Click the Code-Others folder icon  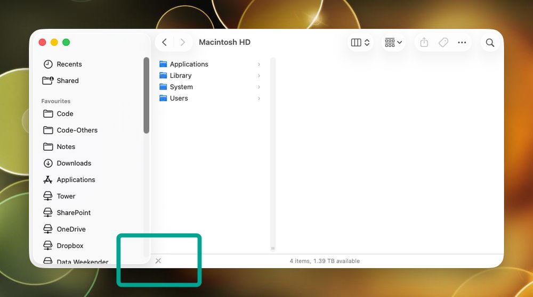pyautogui.click(x=48, y=130)
